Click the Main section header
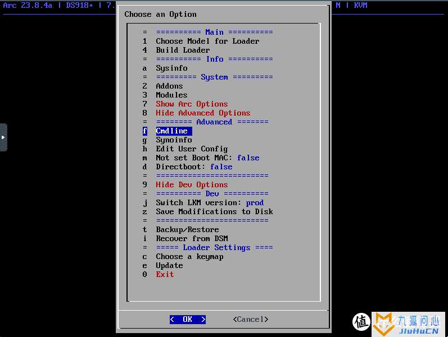 (x=214, y=32)
